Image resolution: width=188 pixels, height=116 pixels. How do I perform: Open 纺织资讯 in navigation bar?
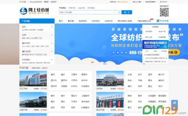pos(96,21)
